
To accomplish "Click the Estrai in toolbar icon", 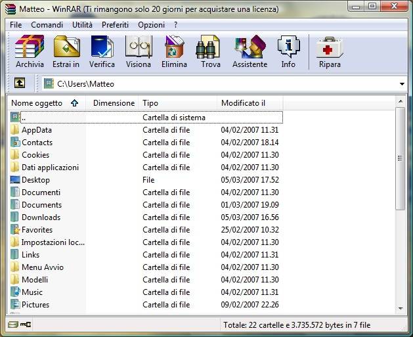I will 66,47.
